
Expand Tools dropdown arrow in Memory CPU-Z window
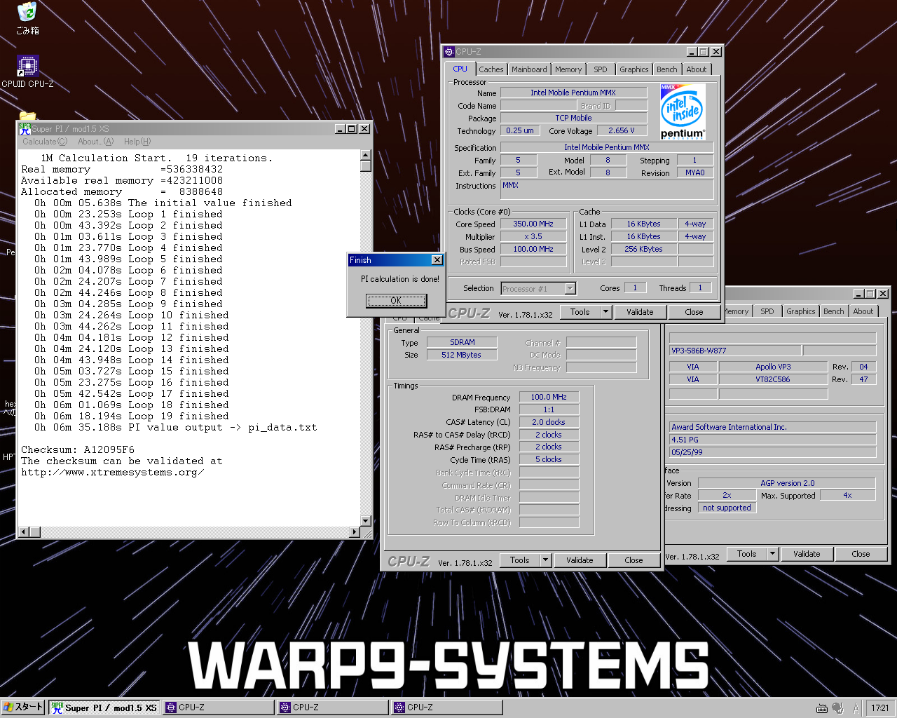(546, 560)
